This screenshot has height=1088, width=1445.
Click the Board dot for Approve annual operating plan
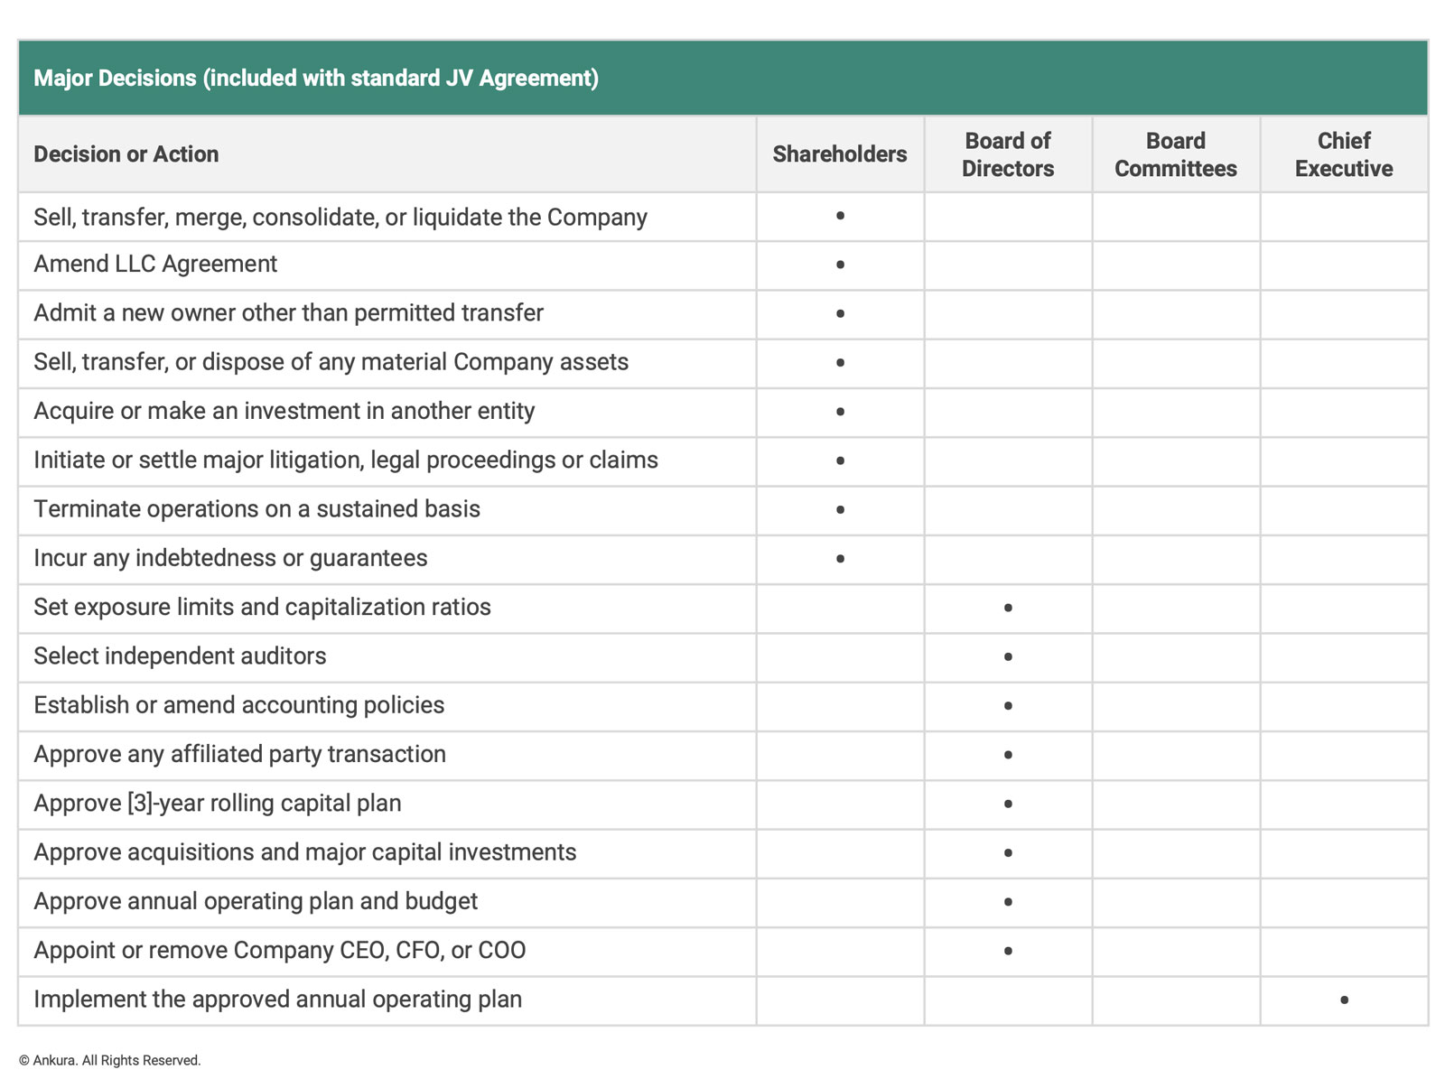(x=1008, y=902)
